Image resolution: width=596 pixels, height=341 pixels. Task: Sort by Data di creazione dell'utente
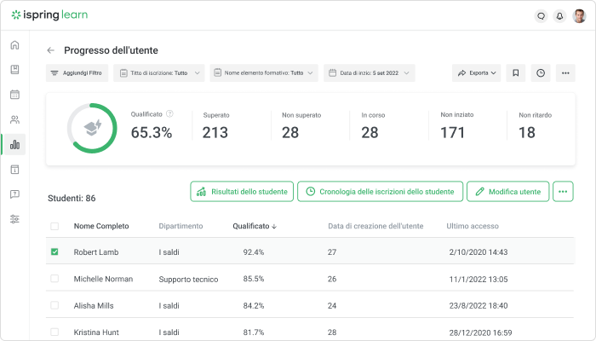point(375,226)
